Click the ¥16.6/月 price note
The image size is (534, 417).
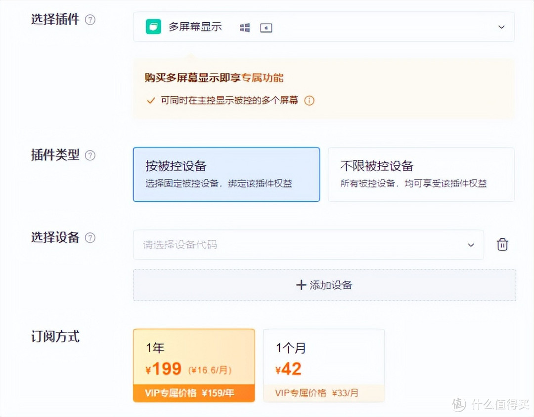210,370
